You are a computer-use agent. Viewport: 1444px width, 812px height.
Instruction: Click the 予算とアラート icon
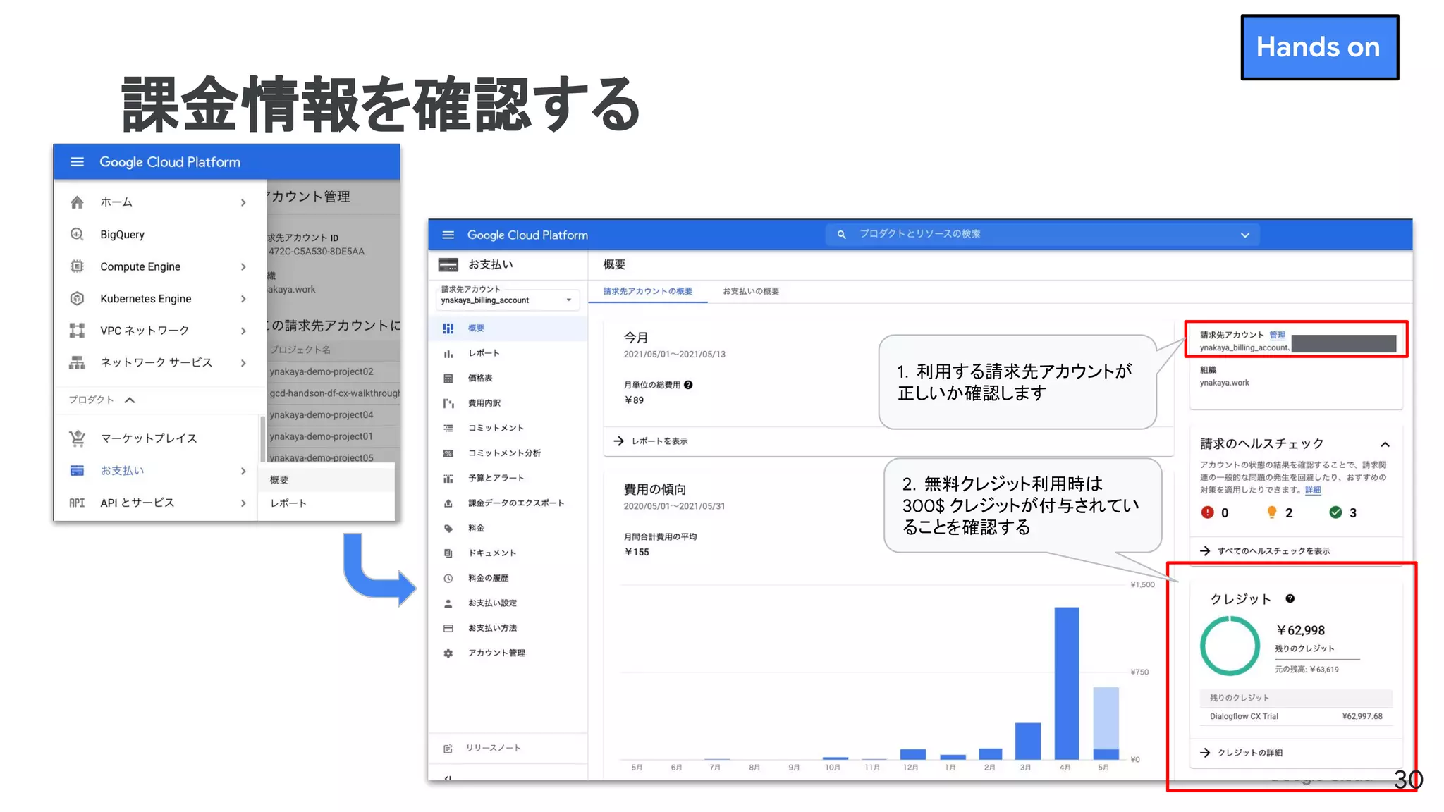click(x=448, y=478)
